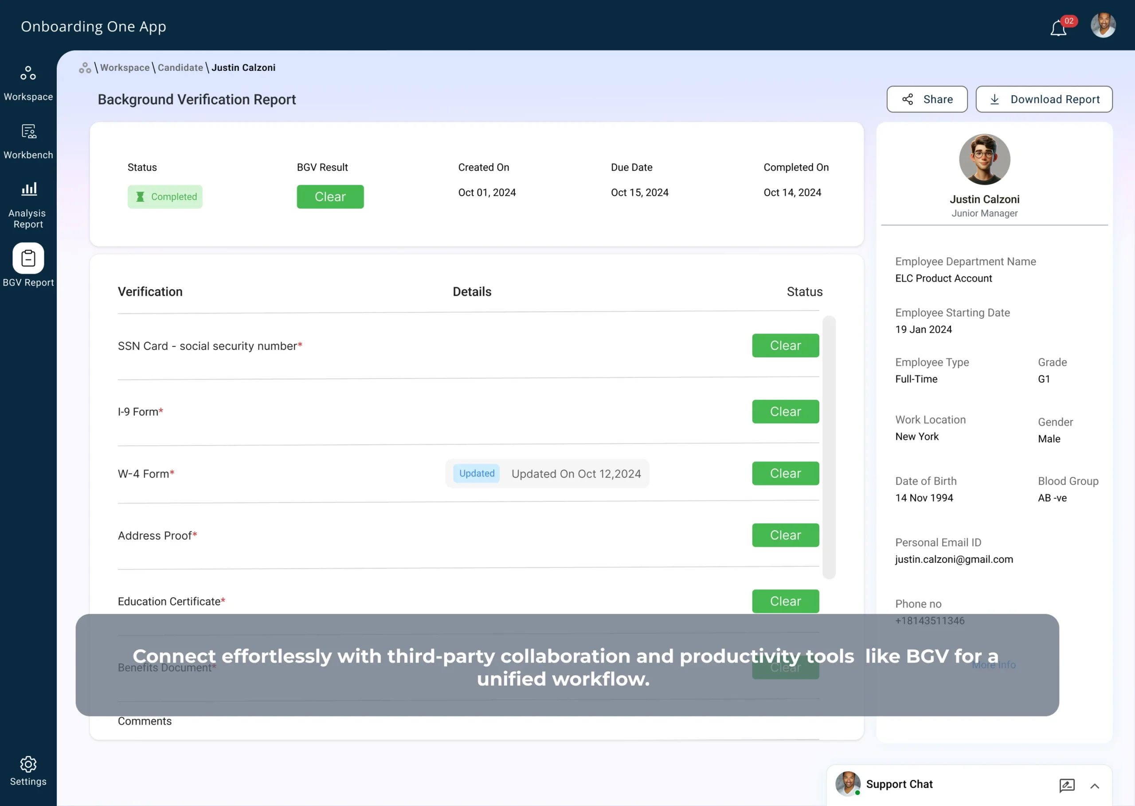Screen dimensions: 1135x806
Task: Click the 'Junior Manager' job title
Action: coord(985,213)
